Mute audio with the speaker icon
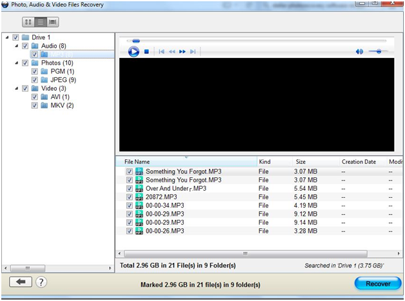Screen dimensions: 405x301 click(x=359, y=52)
